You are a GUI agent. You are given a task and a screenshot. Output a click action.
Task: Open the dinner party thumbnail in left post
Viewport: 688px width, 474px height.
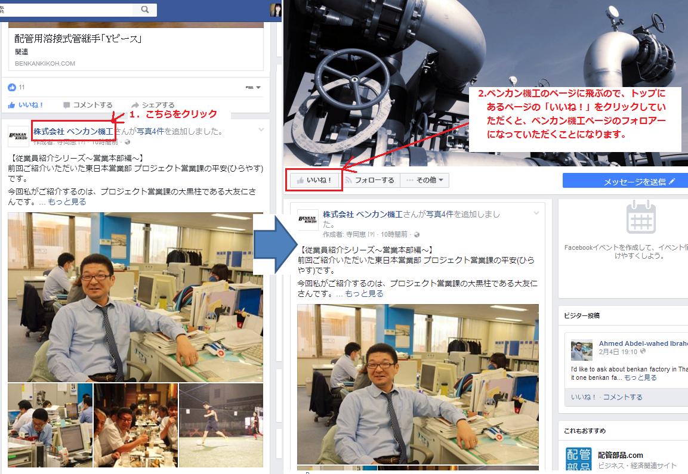tap(135, 425)
